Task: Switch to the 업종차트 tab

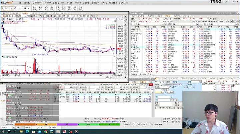Action: coord(35,13)
